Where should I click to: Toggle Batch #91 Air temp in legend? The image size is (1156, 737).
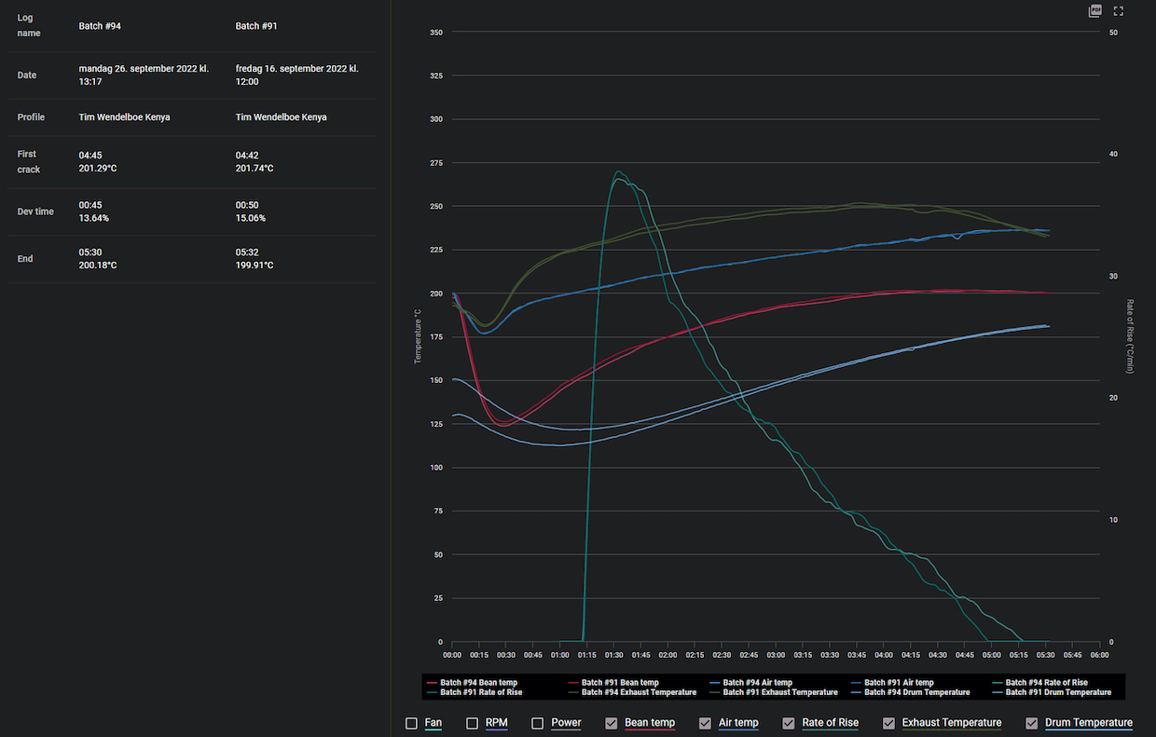point(899,683)
